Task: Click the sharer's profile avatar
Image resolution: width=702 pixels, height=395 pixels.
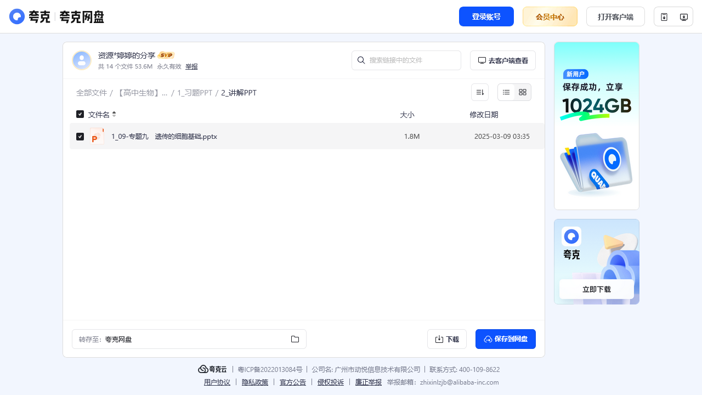Action: pyautogui.click(x=82, y=60)
